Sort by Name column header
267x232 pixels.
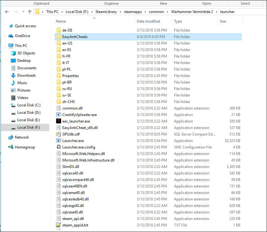[61, 21]
